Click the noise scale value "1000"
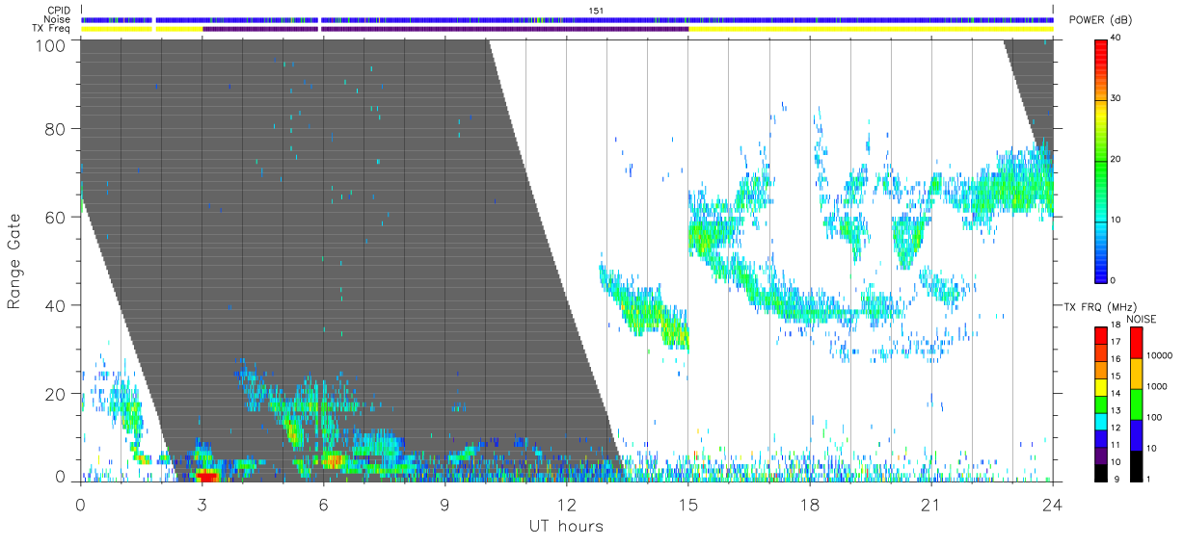Screen dimensions: 1184x546 pos(1157,386)
